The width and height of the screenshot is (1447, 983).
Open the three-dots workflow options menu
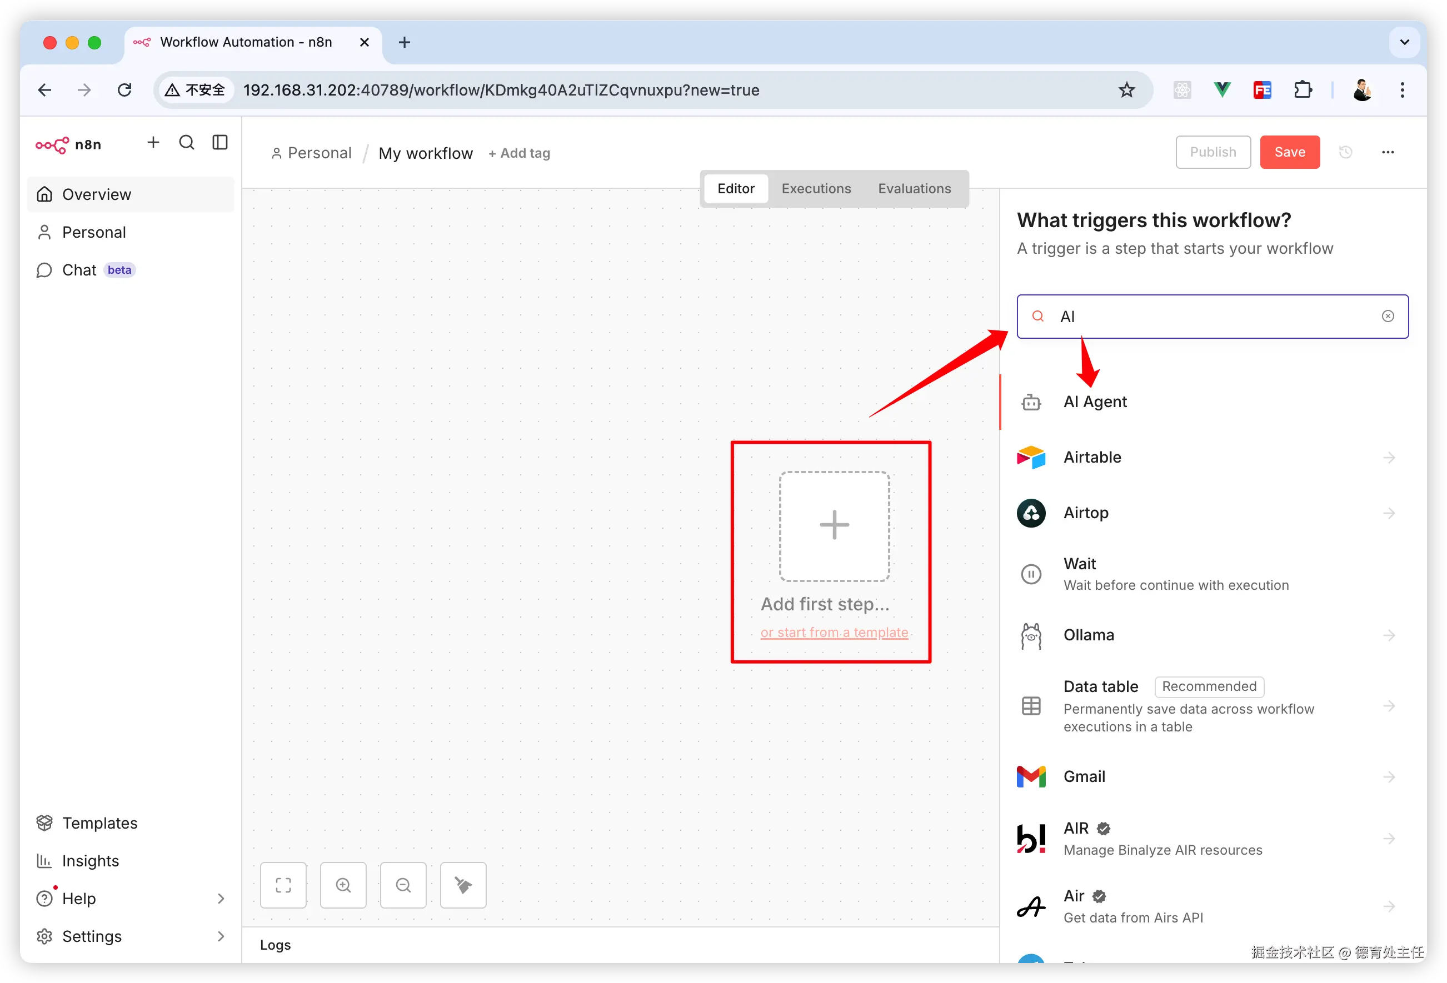point(1388,152)
